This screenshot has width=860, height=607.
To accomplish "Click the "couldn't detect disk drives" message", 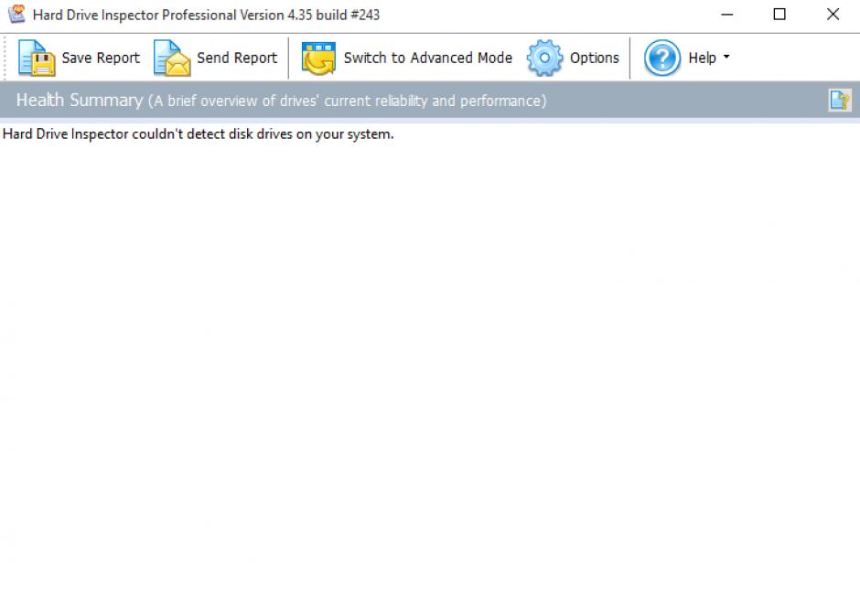I will (x=198, y=134).
